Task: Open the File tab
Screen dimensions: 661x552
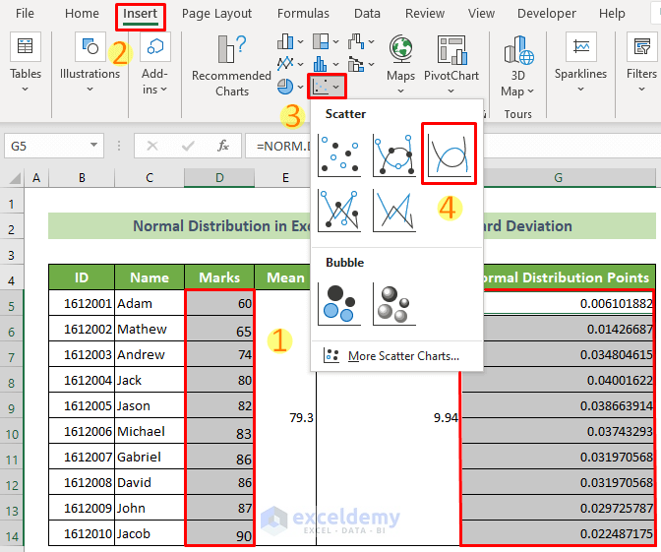Action: 25,14
